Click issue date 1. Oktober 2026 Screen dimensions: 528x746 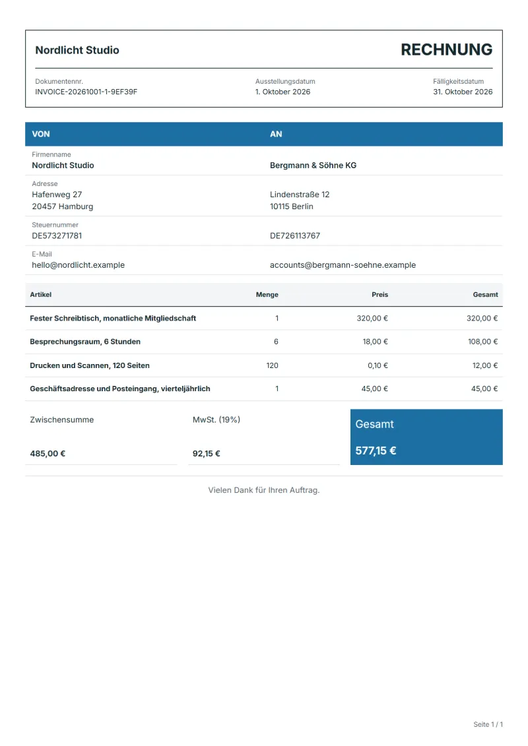pyautogui.click(x=282, y=92)
